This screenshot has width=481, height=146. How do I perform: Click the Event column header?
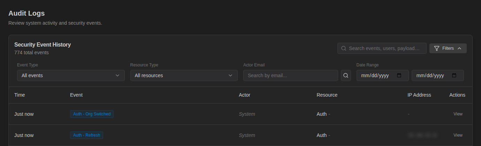(x=76, y=95)
